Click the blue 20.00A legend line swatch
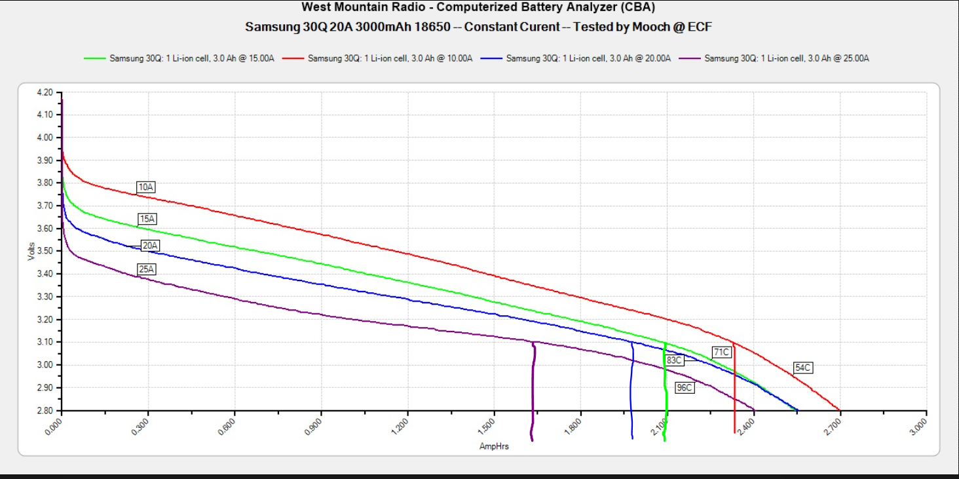This screenshot has height=479, width=959. tap(492, 58)
